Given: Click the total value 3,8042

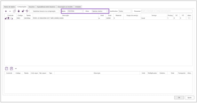Looking at the screenshot, I should [x=110, y=18].
